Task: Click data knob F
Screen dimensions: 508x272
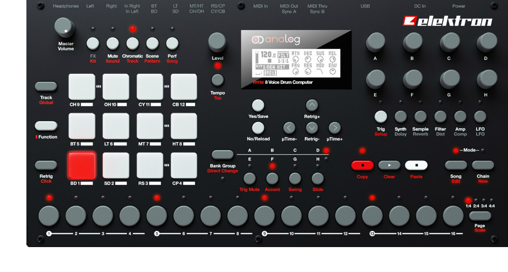Action: pyautogui.click(x=412, y=79)
